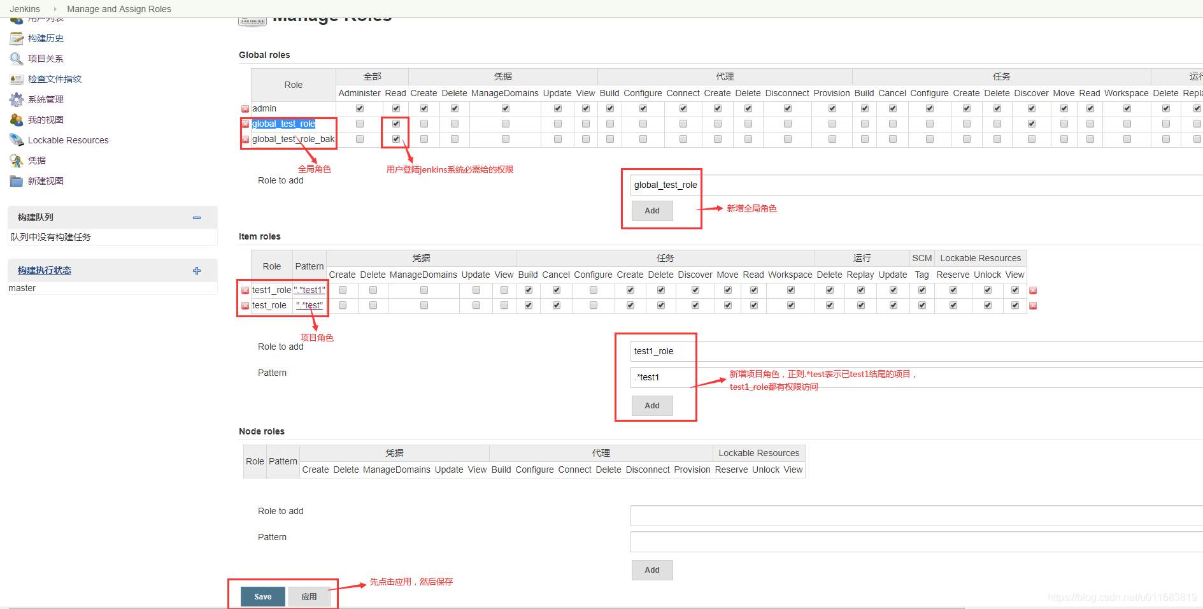Click 构建执行状态 header link

tap(45, 271)
